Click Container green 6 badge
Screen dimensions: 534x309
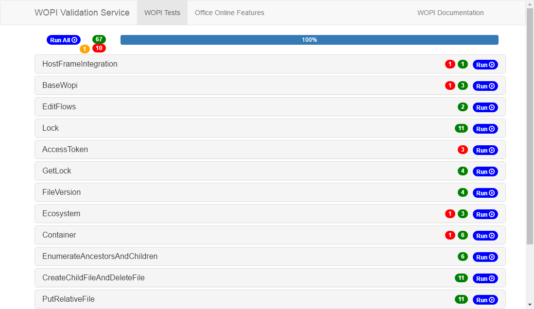point(463,235)
